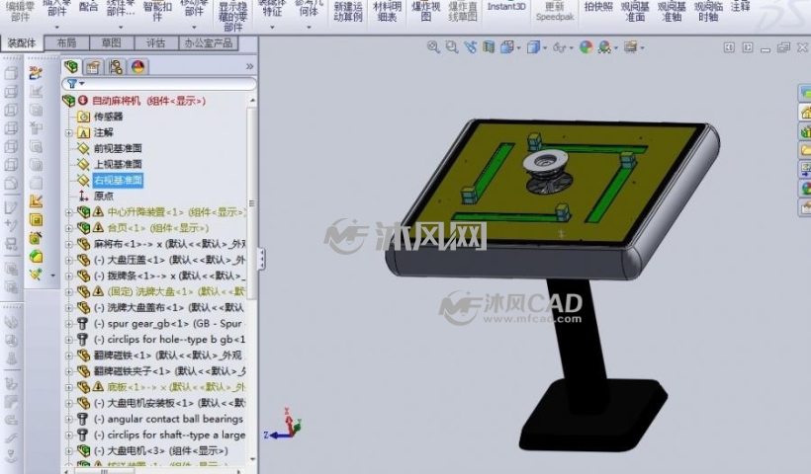This screenshot has height=474, width=811.
Task: Expand the spur gear_gb<1> node
Action: pos(69,324)
